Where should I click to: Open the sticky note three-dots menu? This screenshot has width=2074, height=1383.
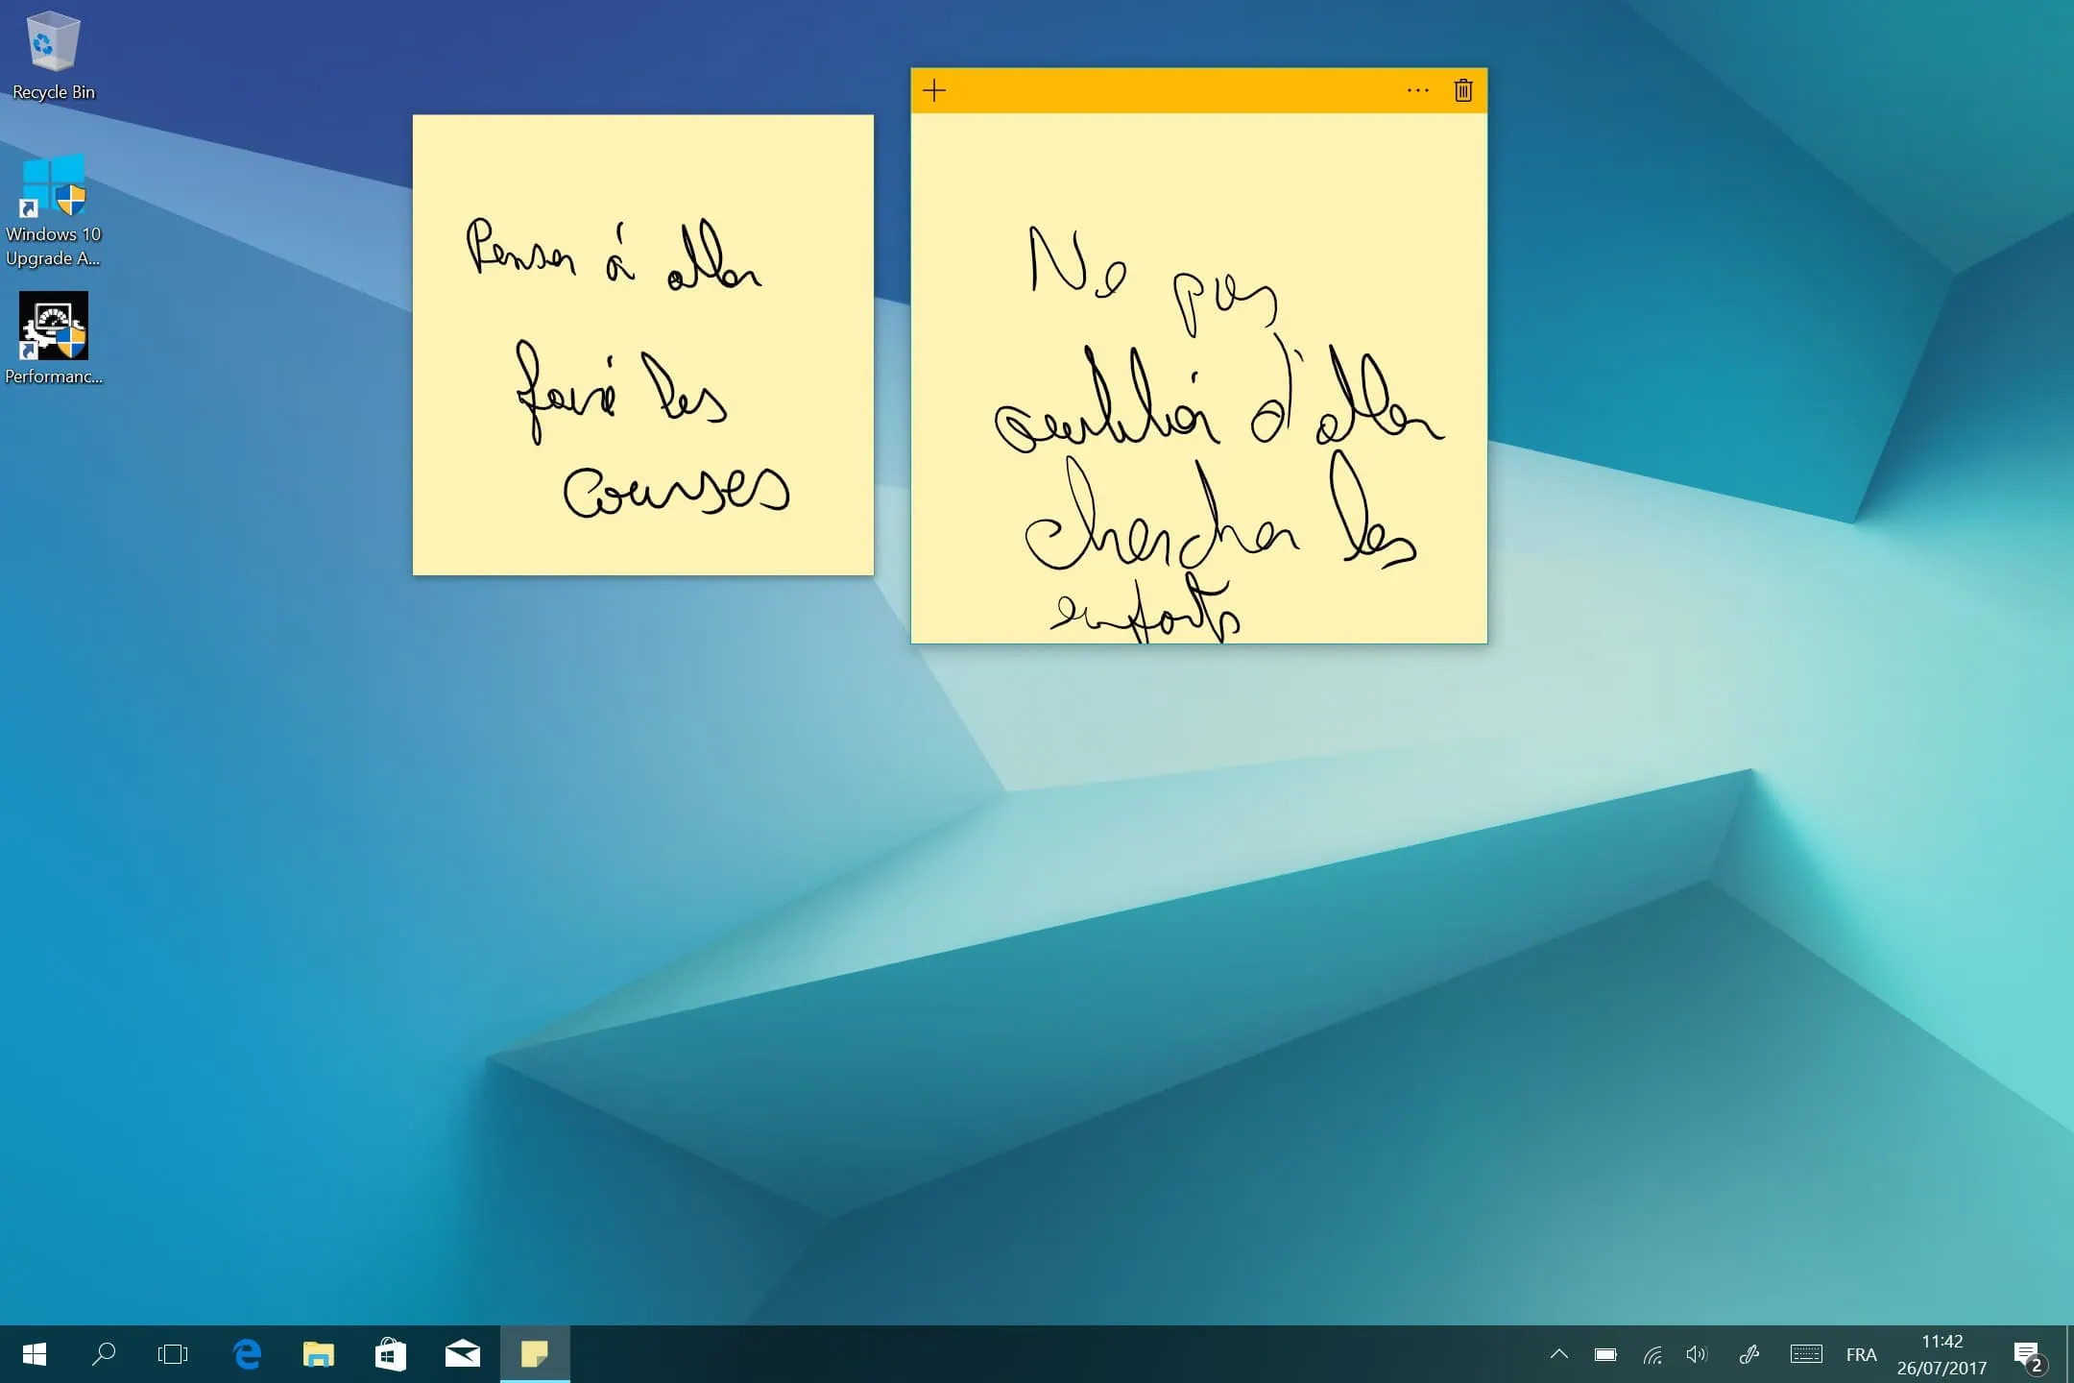[1417, 91]
